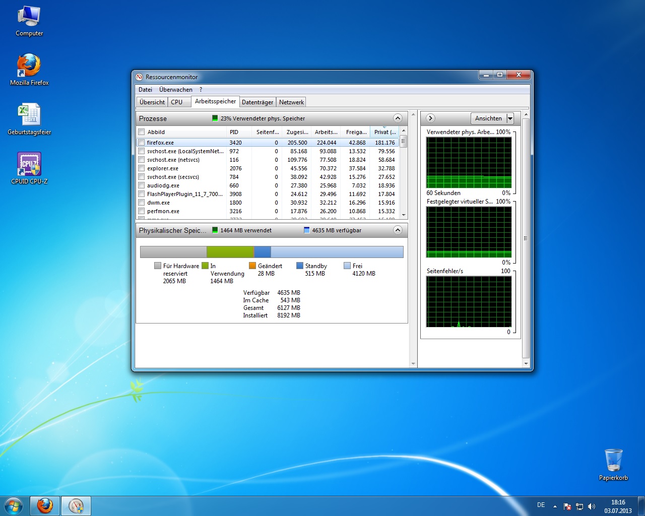Open the Windows Start menu orb
Screen dimensions: 645x516
pos(14,505)
